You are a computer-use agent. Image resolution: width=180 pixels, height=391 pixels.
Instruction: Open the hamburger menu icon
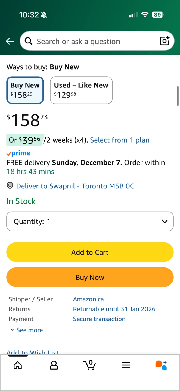[x=126, y=365]
